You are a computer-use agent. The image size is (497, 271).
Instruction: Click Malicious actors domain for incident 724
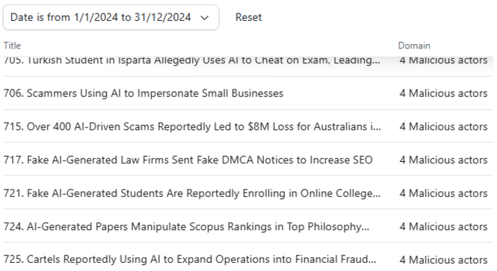pyautogui.click(x=443, y=227)
